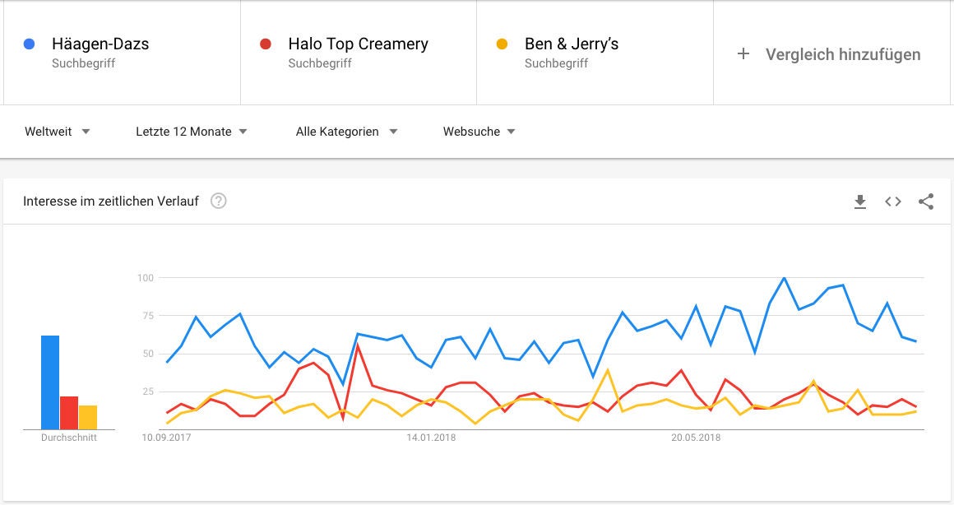
Task: Click the red Halo Top Creamery dot
Action: (265, 44)
